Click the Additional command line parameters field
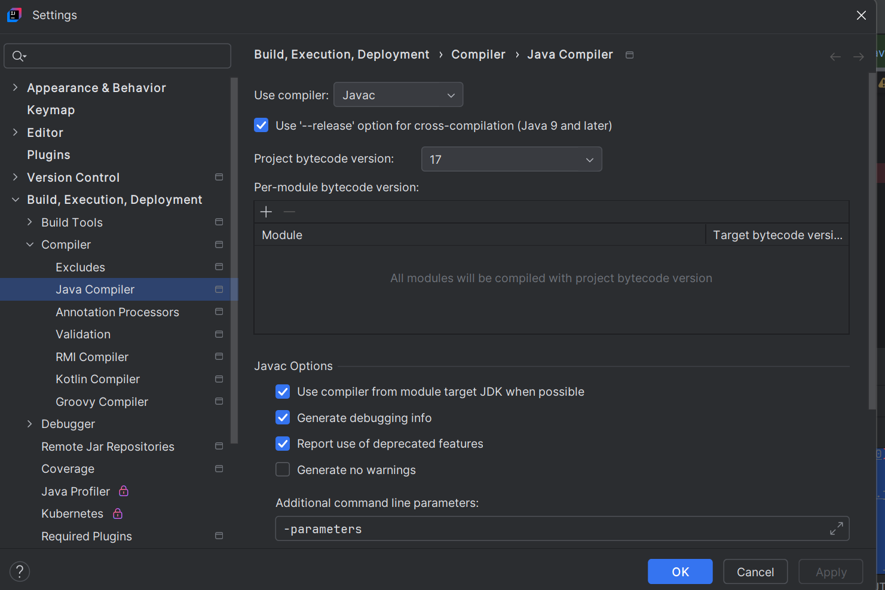 point(550,529)
